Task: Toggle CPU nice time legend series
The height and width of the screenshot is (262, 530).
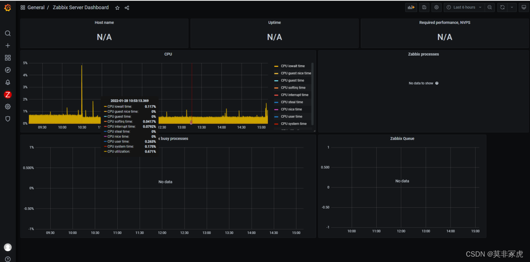Action: [291, 109]
